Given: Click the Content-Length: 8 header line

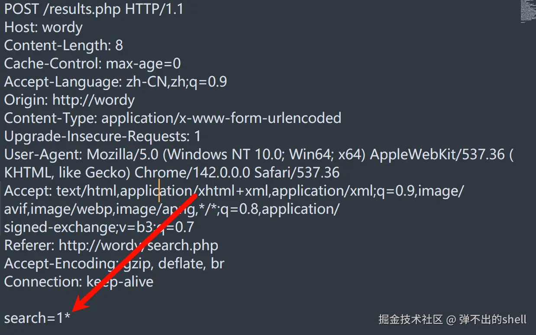Looking at the screenshot, I should click(x=63, y=46).
